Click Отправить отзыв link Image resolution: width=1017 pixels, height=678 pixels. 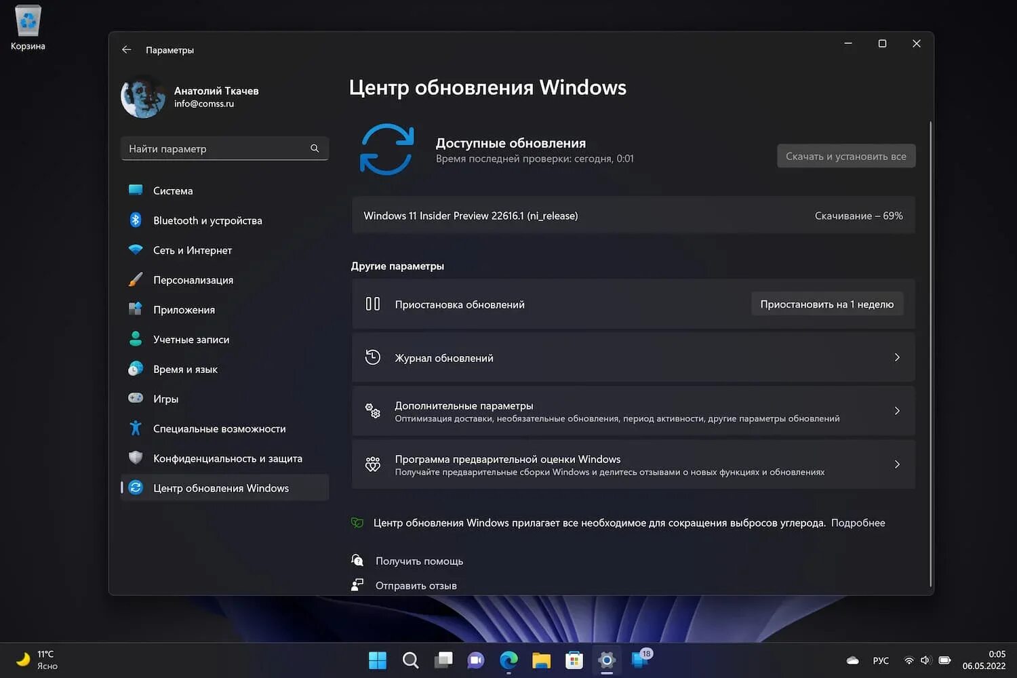416,586
